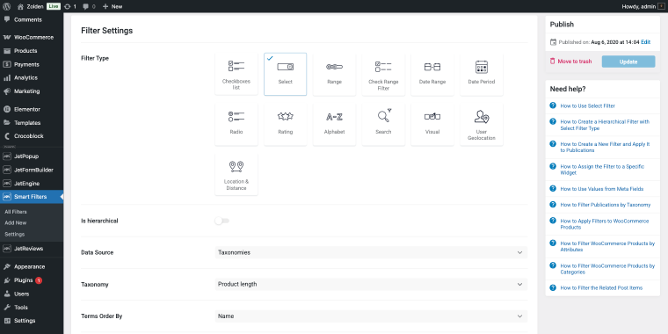The height and width of the screenshot is (334, 668).
Task: Open comments bubble in admin bar
Action: point(89,6)
